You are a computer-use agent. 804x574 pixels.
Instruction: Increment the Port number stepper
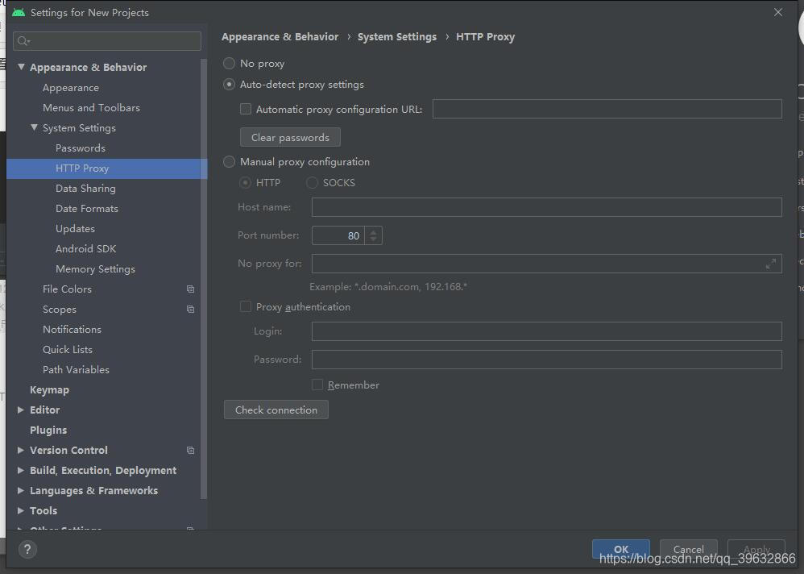tap(373, 231)
